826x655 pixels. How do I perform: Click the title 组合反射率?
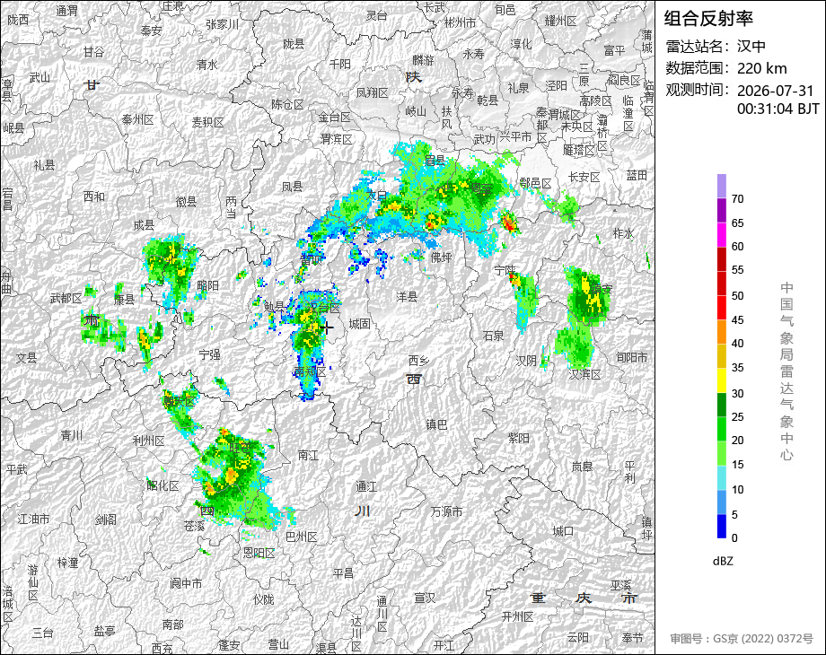click(708, 19)
